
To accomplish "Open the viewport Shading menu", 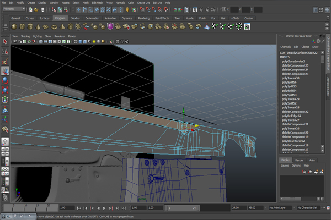I will pos(25,36).
